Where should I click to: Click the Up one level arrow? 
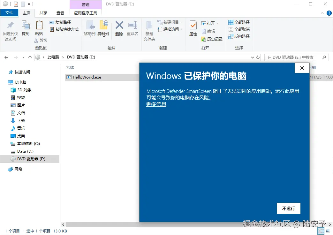pyautogui.click(x=30, y=57)
